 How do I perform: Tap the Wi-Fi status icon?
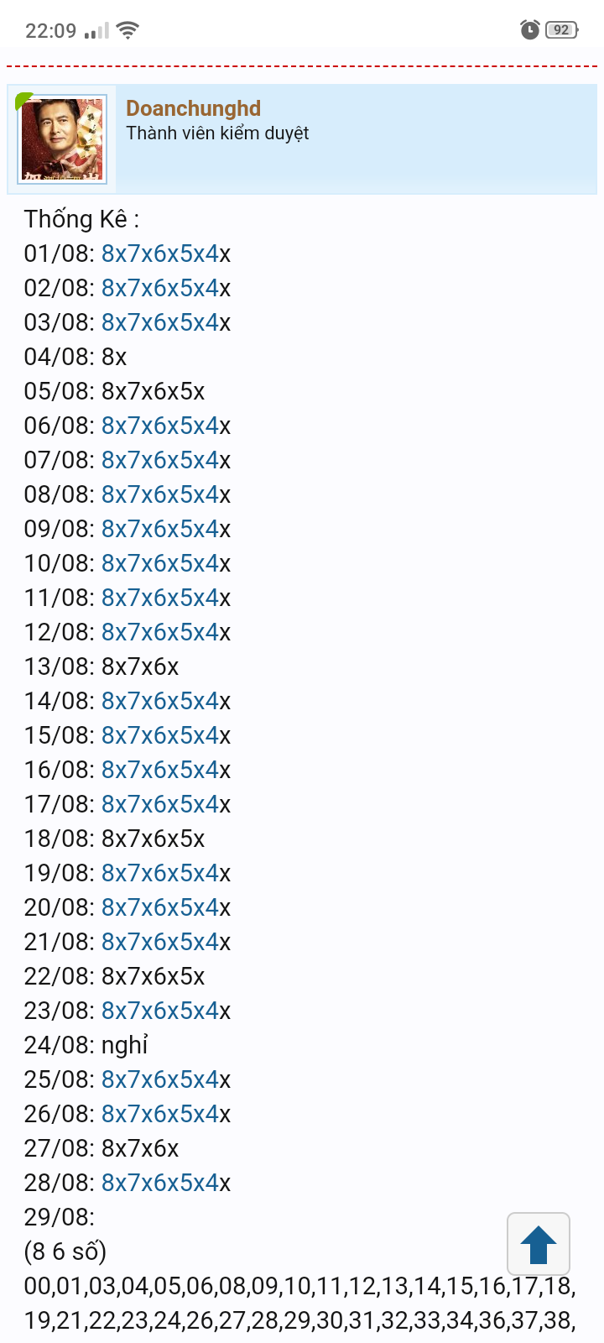point(128,31)
